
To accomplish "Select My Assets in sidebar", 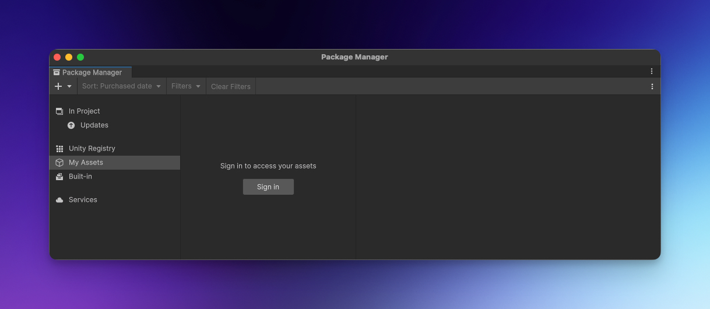I will pos(115,162).
